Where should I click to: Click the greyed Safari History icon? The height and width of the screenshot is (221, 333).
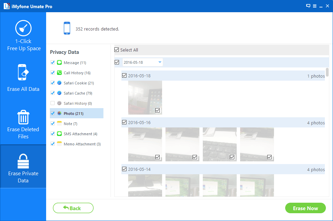pyautogui.click(x=59, y=103)
